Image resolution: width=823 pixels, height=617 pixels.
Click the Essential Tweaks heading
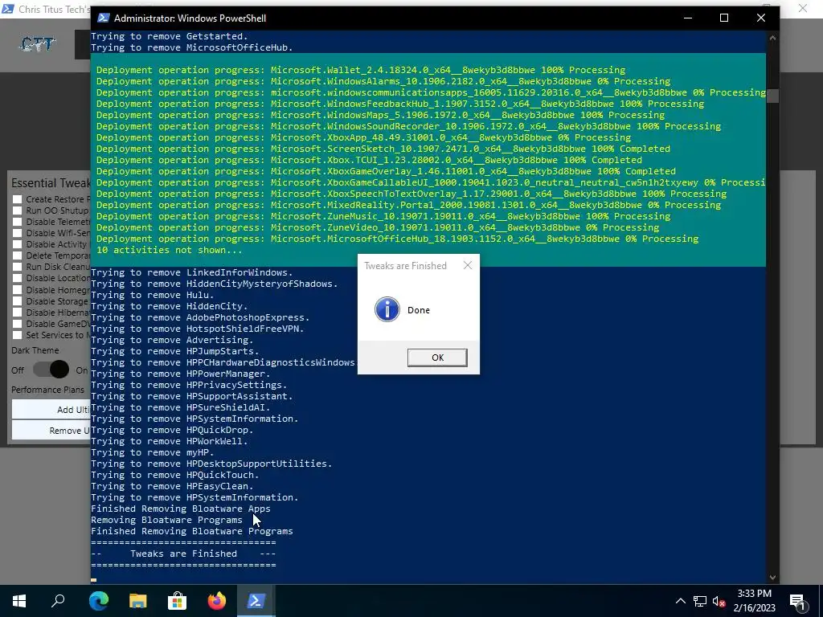pos(51,183)
